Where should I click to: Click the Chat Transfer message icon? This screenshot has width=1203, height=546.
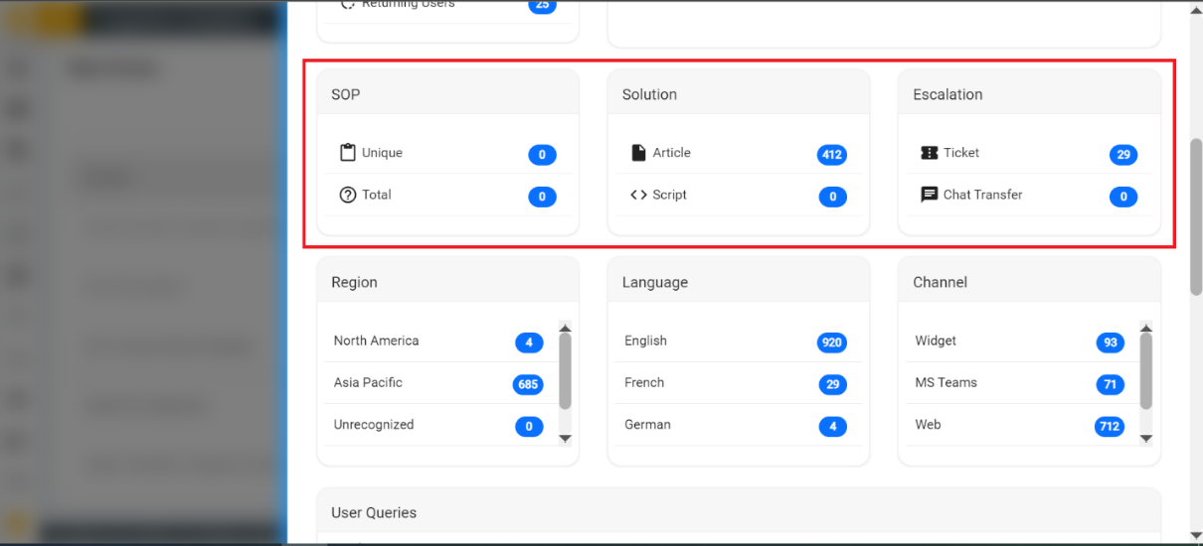point(930,195)
